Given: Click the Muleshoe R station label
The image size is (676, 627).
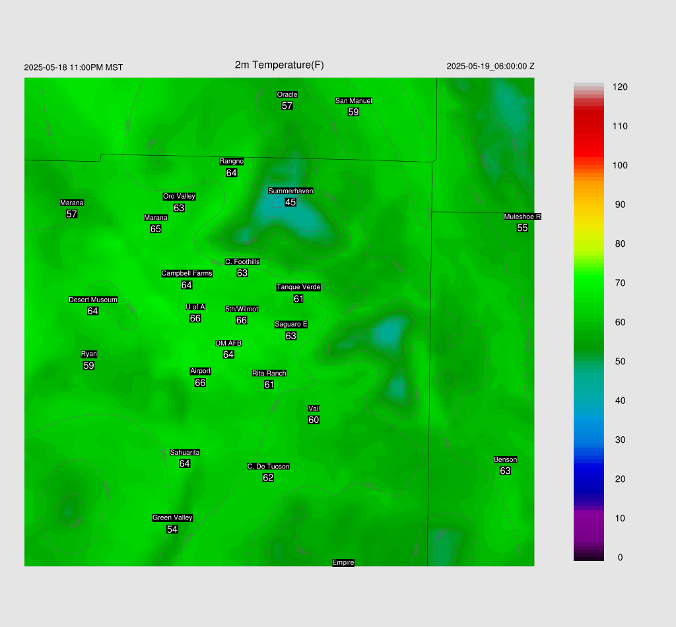Looking at the screenshot, I should coord(522,216).
